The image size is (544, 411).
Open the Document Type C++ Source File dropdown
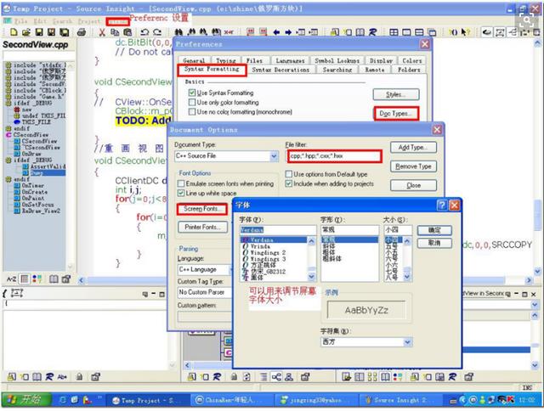274,156
